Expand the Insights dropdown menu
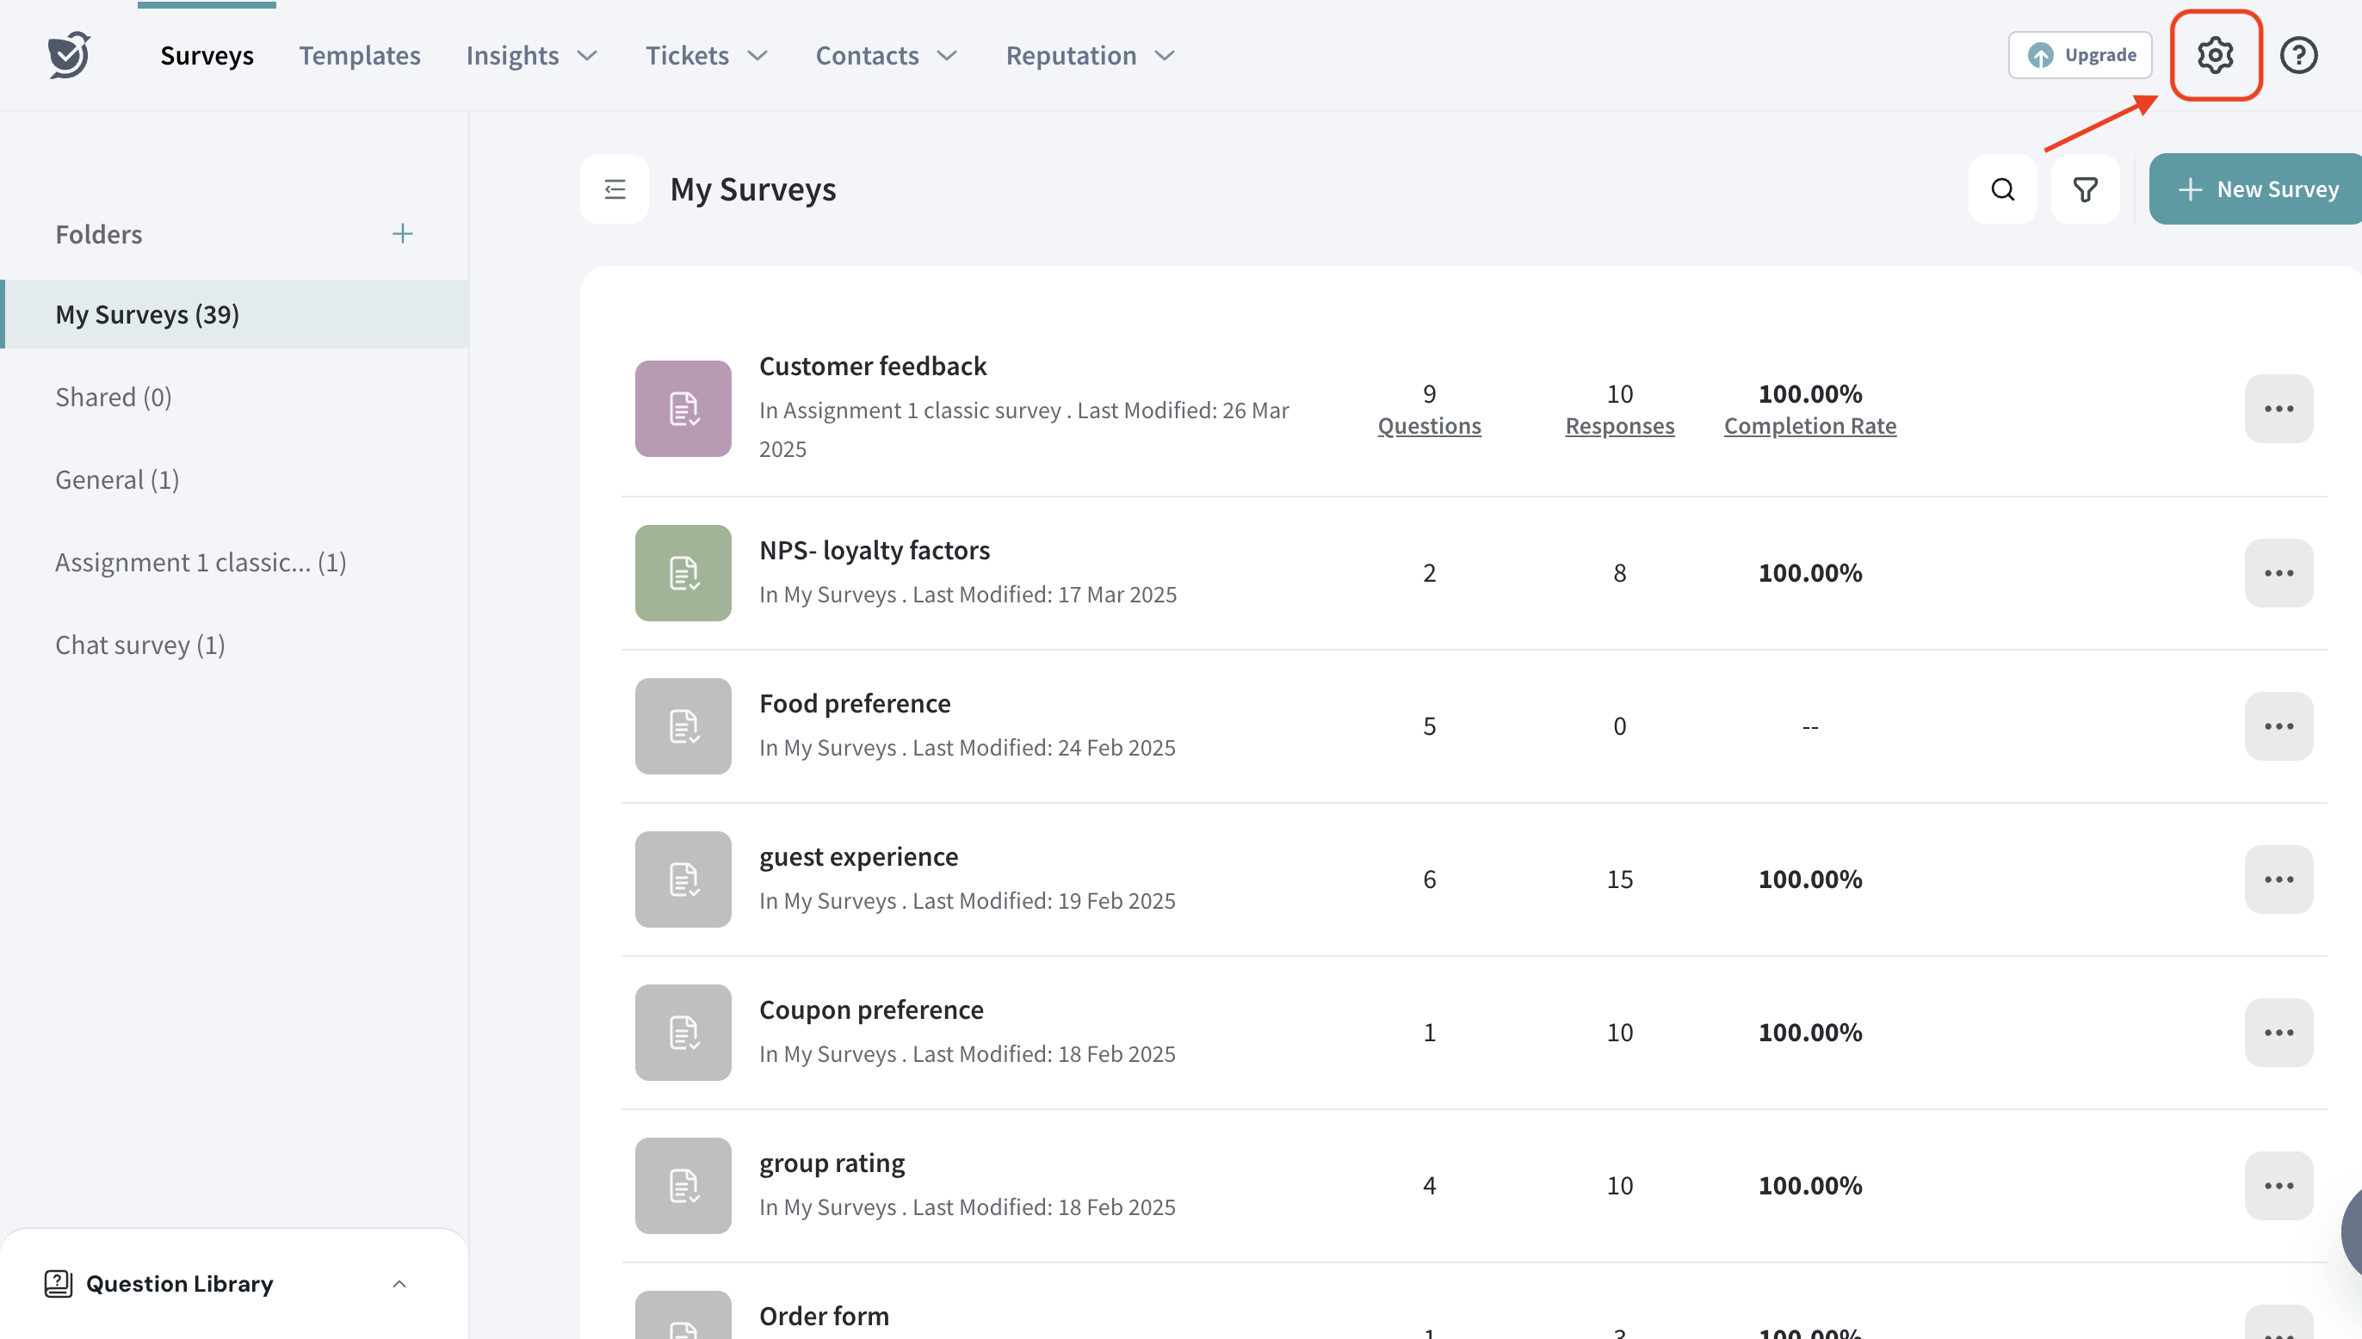Image resolution: width=2362 pixels, height=1339 pixels. [x=532, y=55]
